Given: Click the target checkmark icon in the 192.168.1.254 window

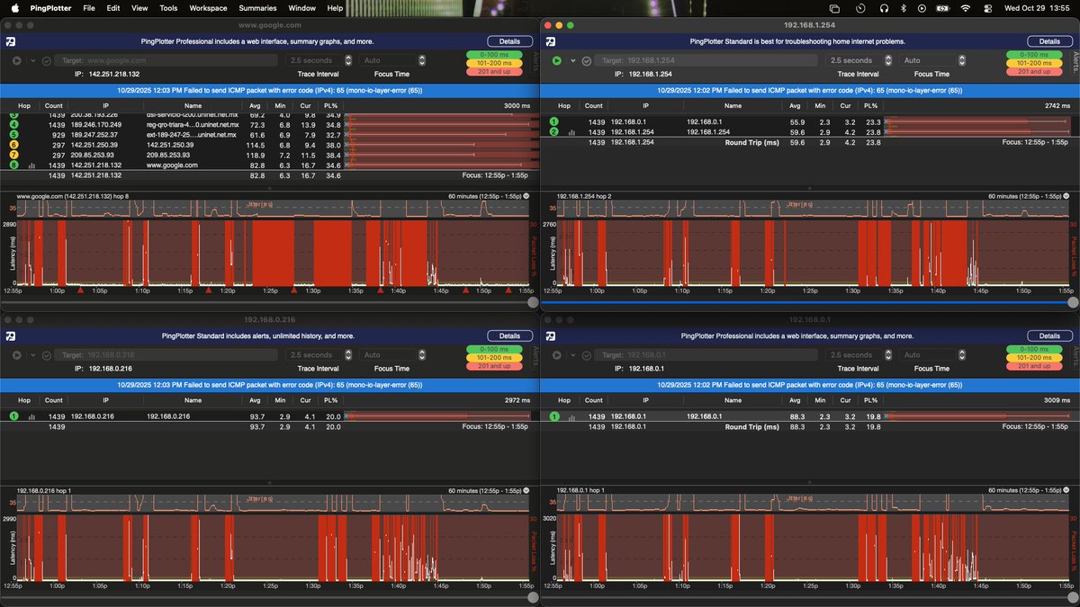Looking at the screenshot, I should click(x=587, y=60).
